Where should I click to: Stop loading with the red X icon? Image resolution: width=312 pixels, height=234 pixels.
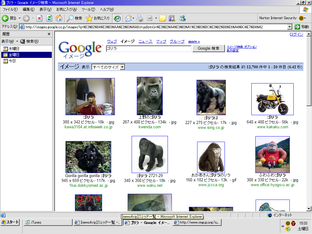[x=39, y=18]
